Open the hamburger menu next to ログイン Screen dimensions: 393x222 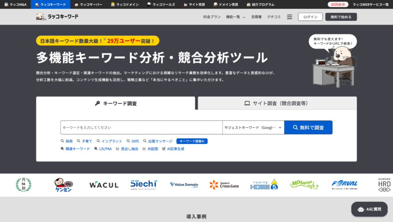tap(289, 16)
